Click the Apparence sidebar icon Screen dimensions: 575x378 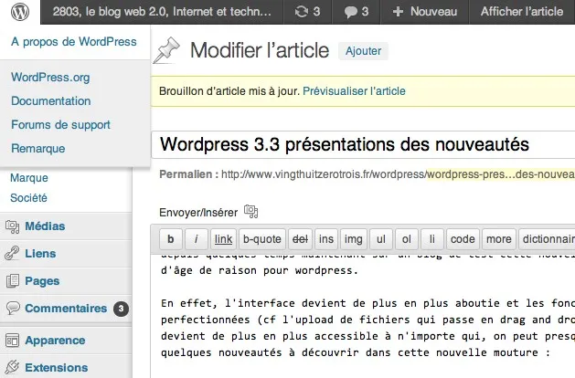tap(12, 341)
